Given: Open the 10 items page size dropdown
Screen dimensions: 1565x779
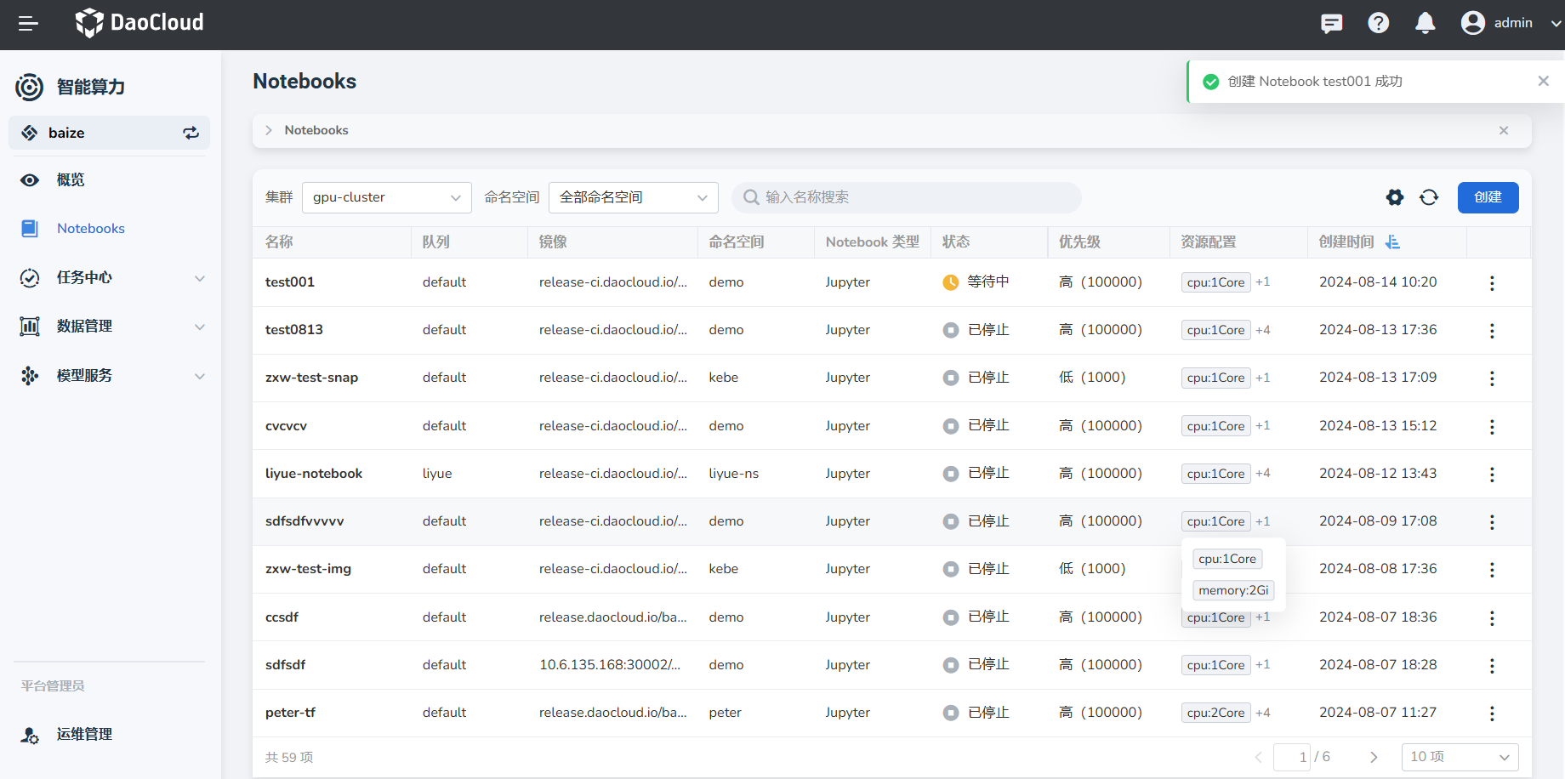Looking at the screenshot, I should tap(1459, 757).
